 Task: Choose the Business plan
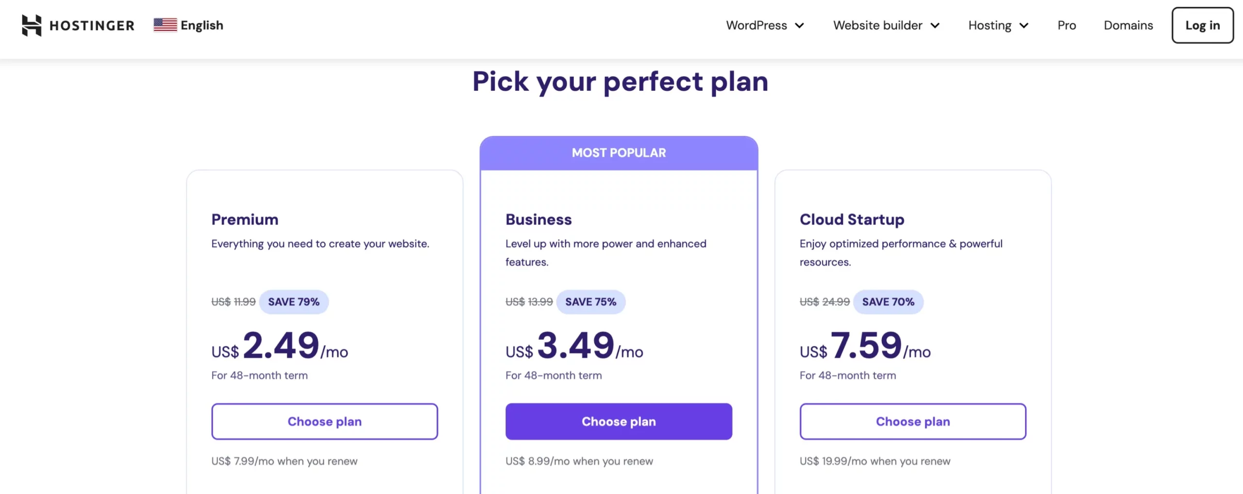click(x=619, y=421)
